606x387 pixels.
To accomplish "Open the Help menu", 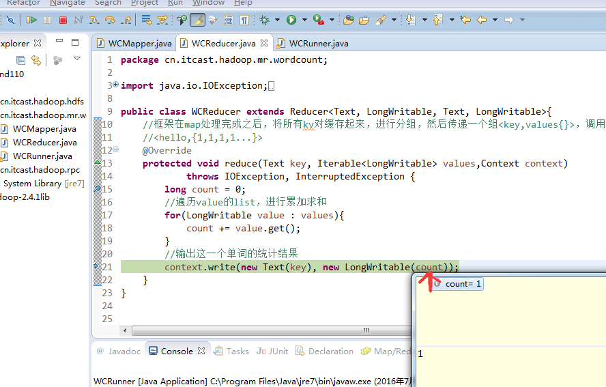I will [x=243, y=3].
